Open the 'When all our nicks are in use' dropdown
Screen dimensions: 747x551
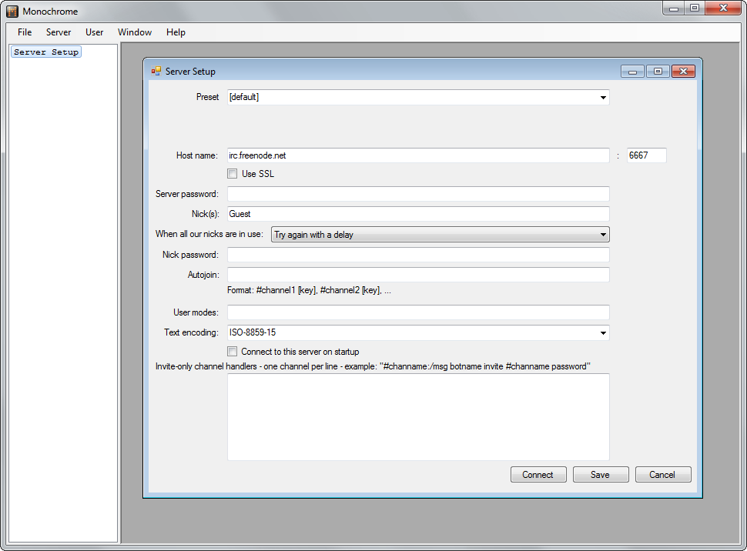coord(440,235)
